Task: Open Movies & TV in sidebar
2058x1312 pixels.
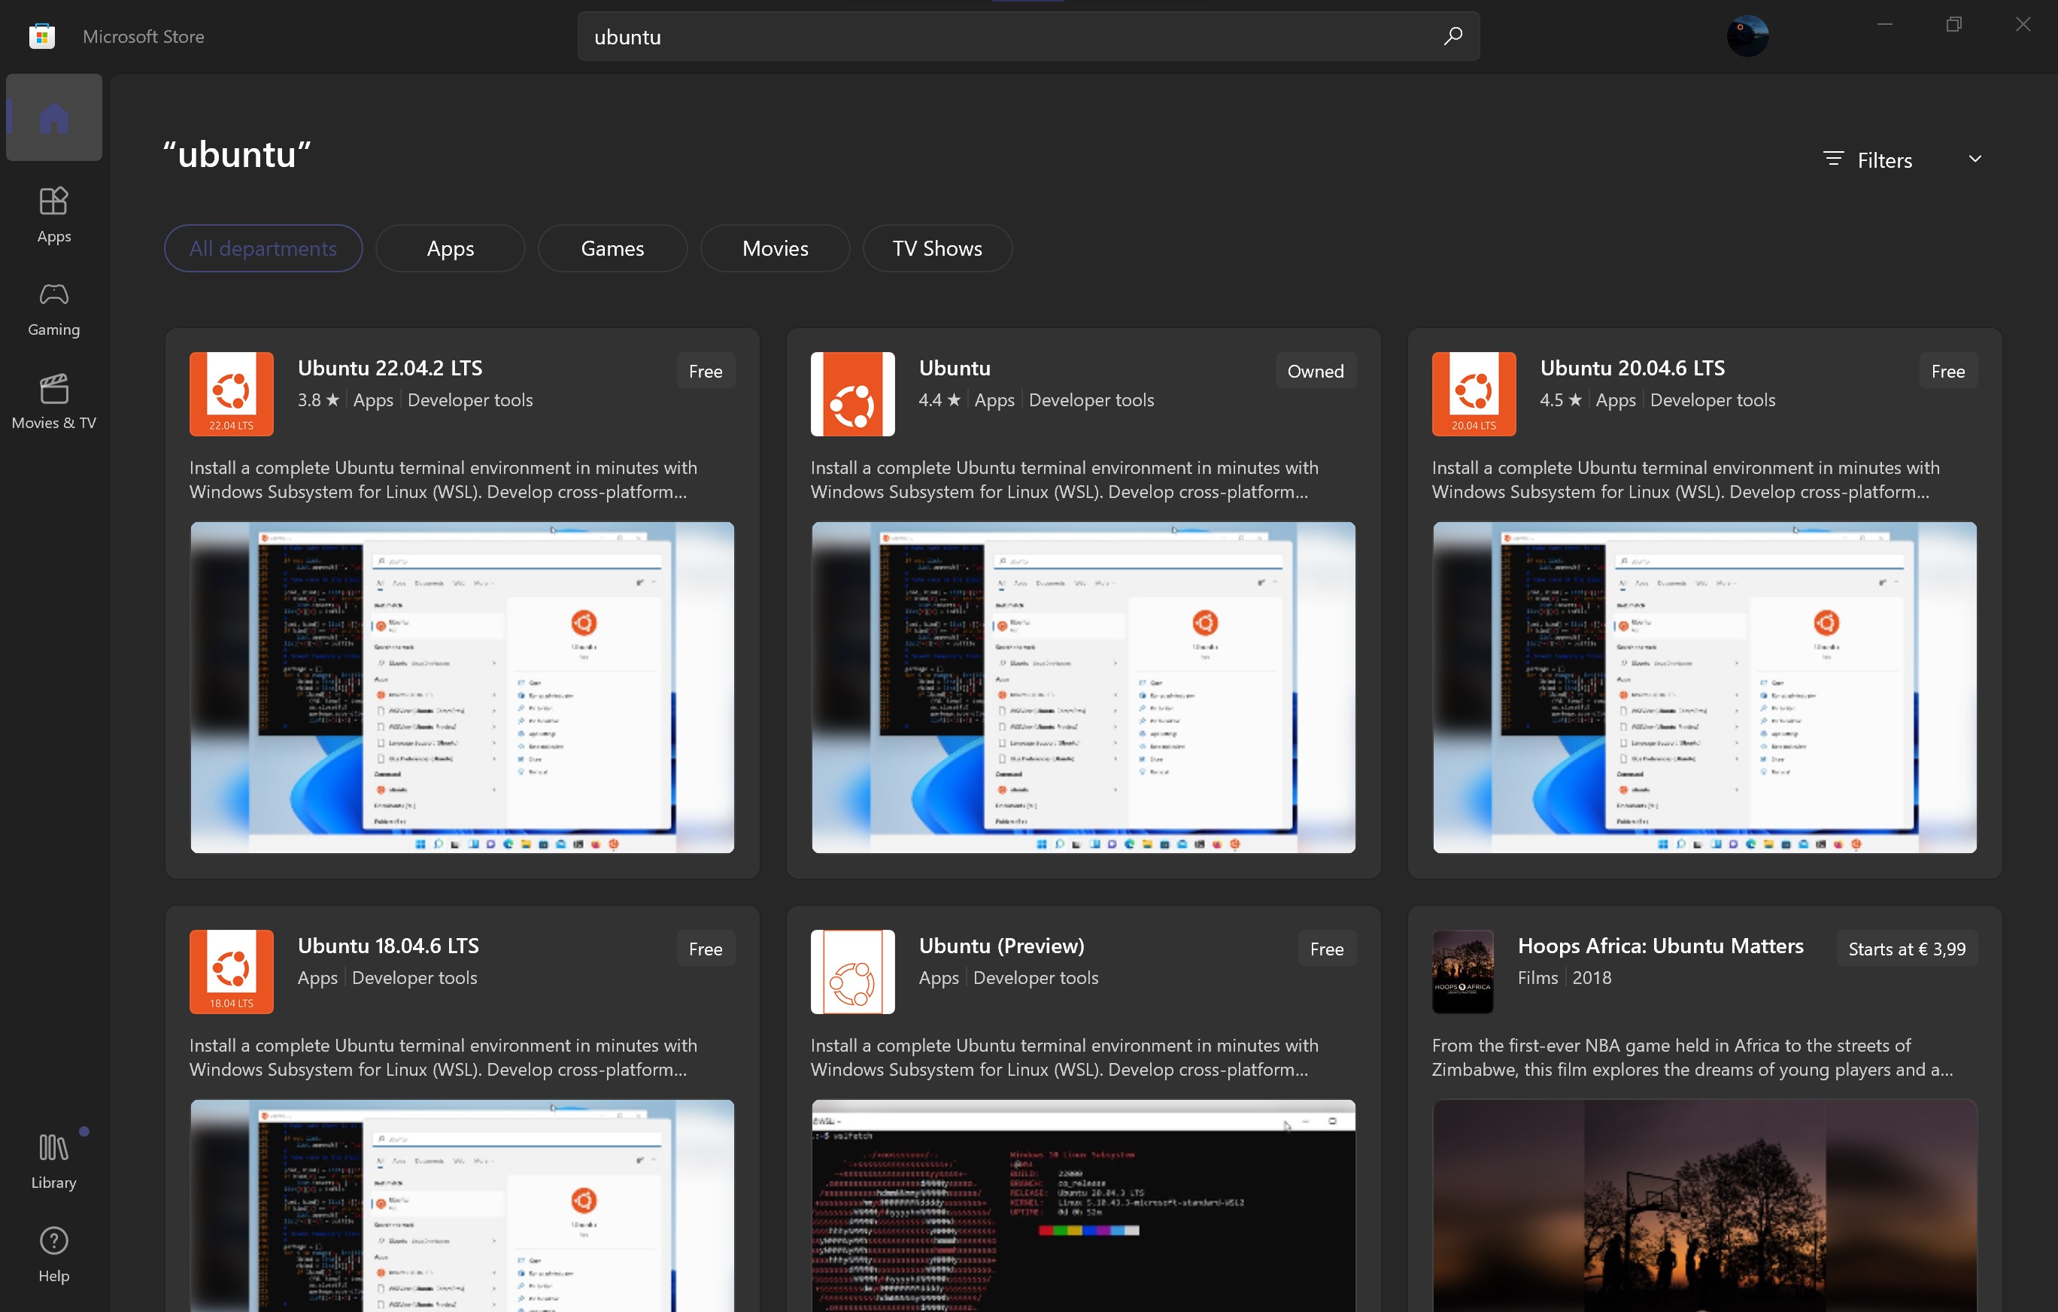Action: coord(54,402)
